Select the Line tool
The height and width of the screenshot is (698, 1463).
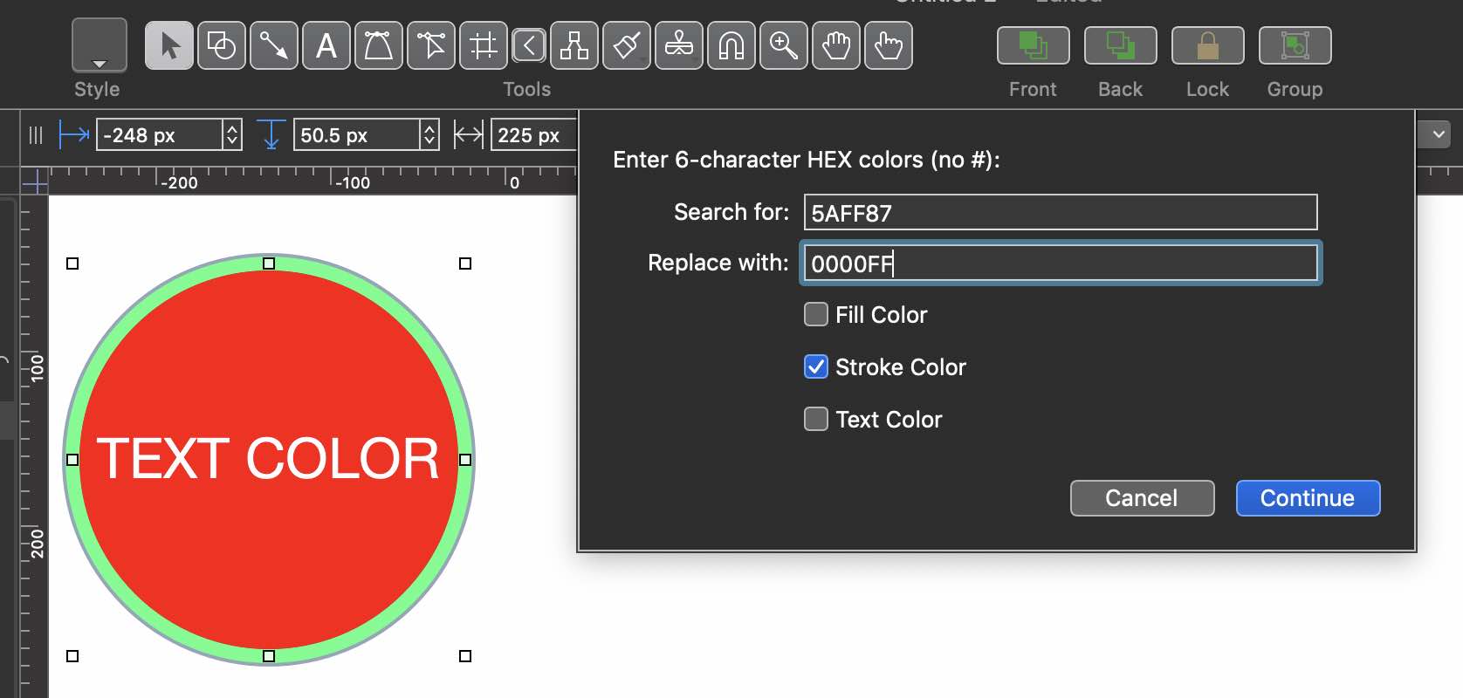pos(274,45)
